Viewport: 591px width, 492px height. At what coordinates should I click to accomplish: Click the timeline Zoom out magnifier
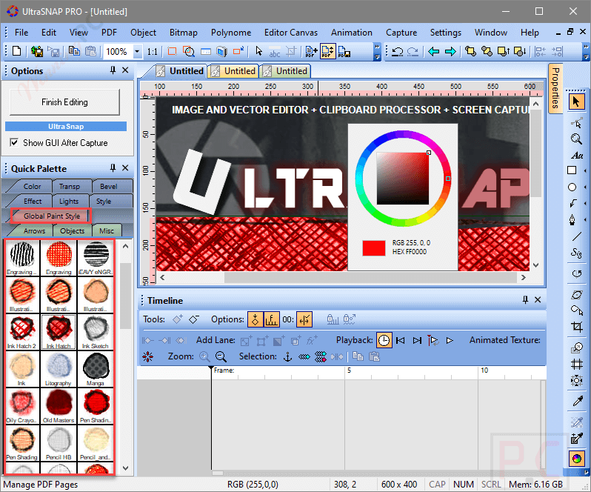pos(221,356)
